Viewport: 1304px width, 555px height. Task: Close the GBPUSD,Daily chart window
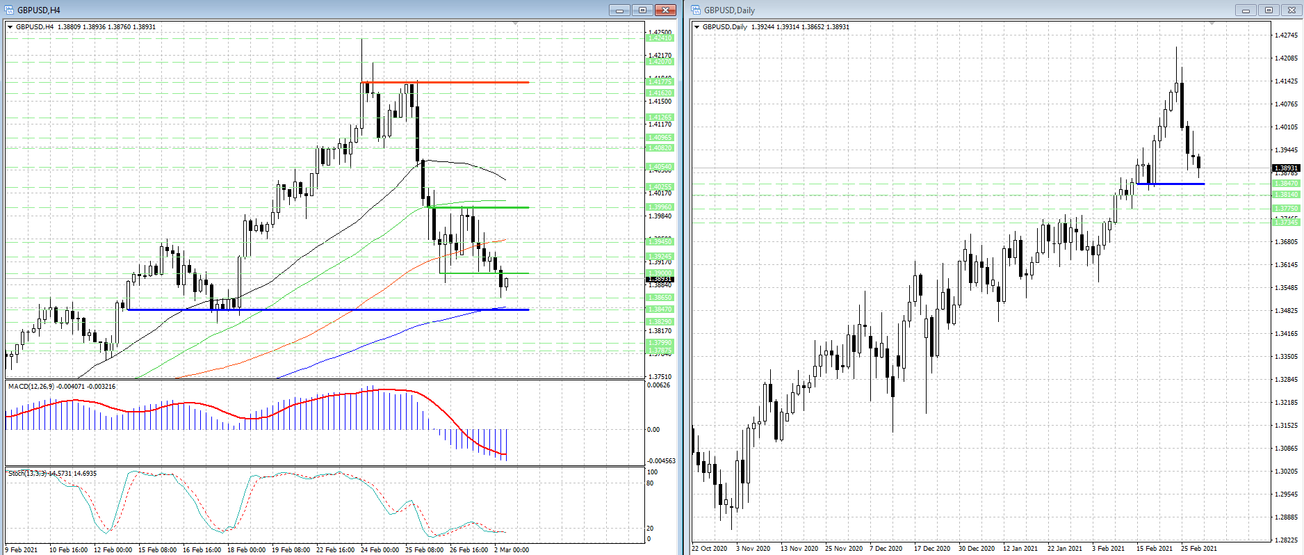(1291, 10)
